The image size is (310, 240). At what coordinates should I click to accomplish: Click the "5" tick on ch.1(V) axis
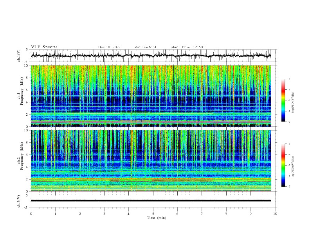[x=27, y=50]
